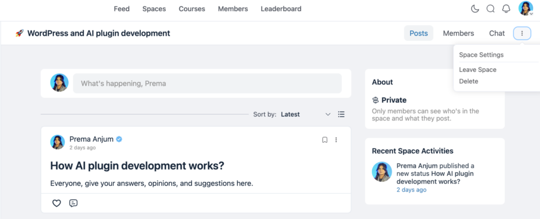Image resolution: width=540 pixels, height=219 pixels.
Task: Open the post's three-dot options menu
Action: click(x=336, y=140)
